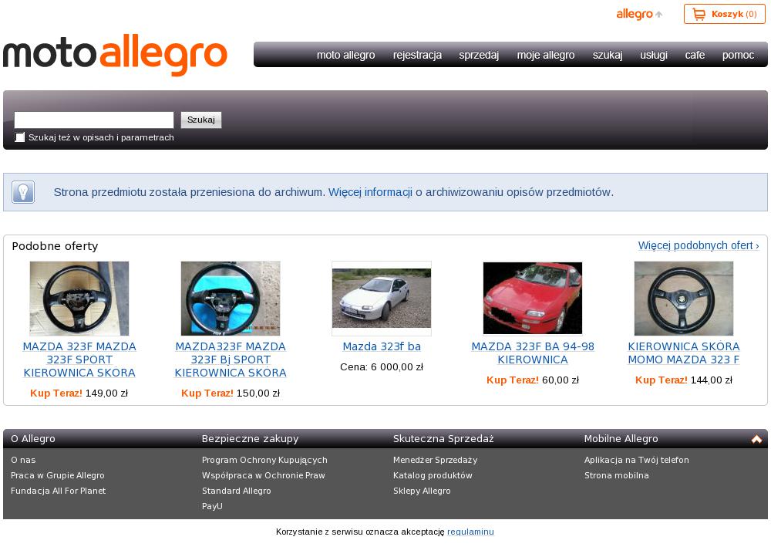771x547 pixels.
Task: Open Program Ochrony Kupujących footer link
Action: point(264,460)
